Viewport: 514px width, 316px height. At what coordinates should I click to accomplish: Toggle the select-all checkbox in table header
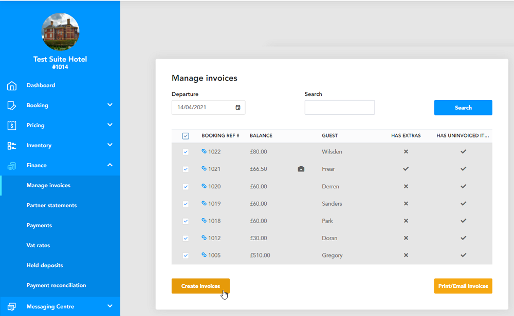(x=186, y=134)
